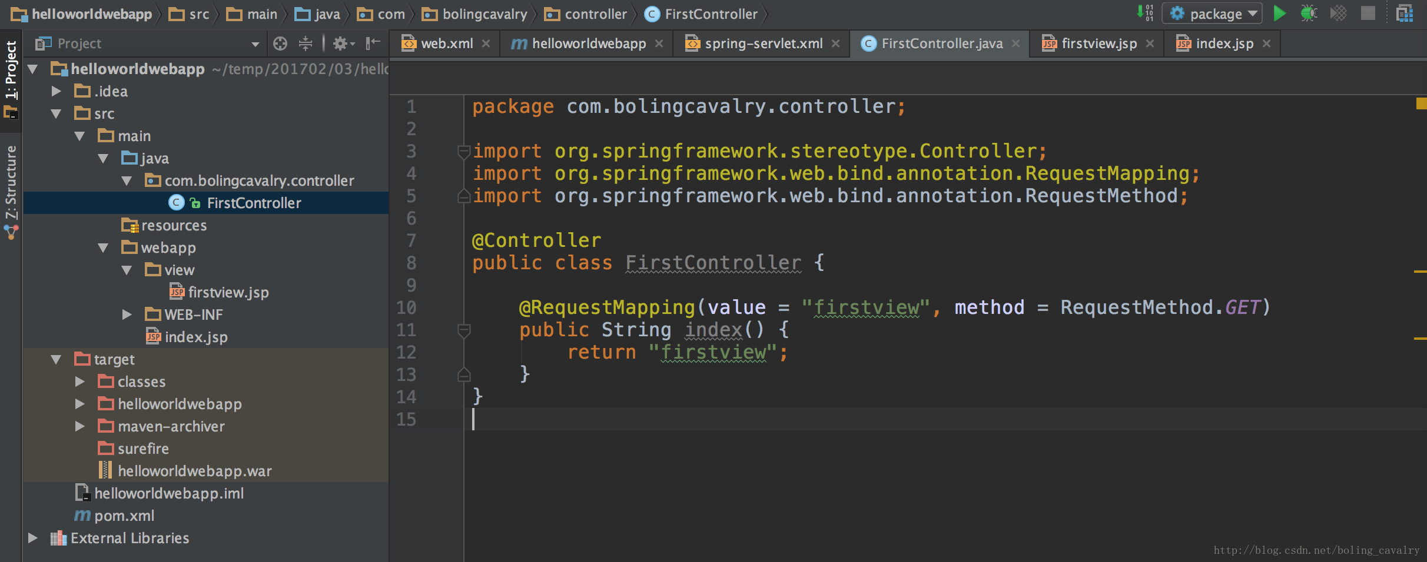The image size is (1427, 562).
Task: Collapse the view folder
Action: pos(127,270)
